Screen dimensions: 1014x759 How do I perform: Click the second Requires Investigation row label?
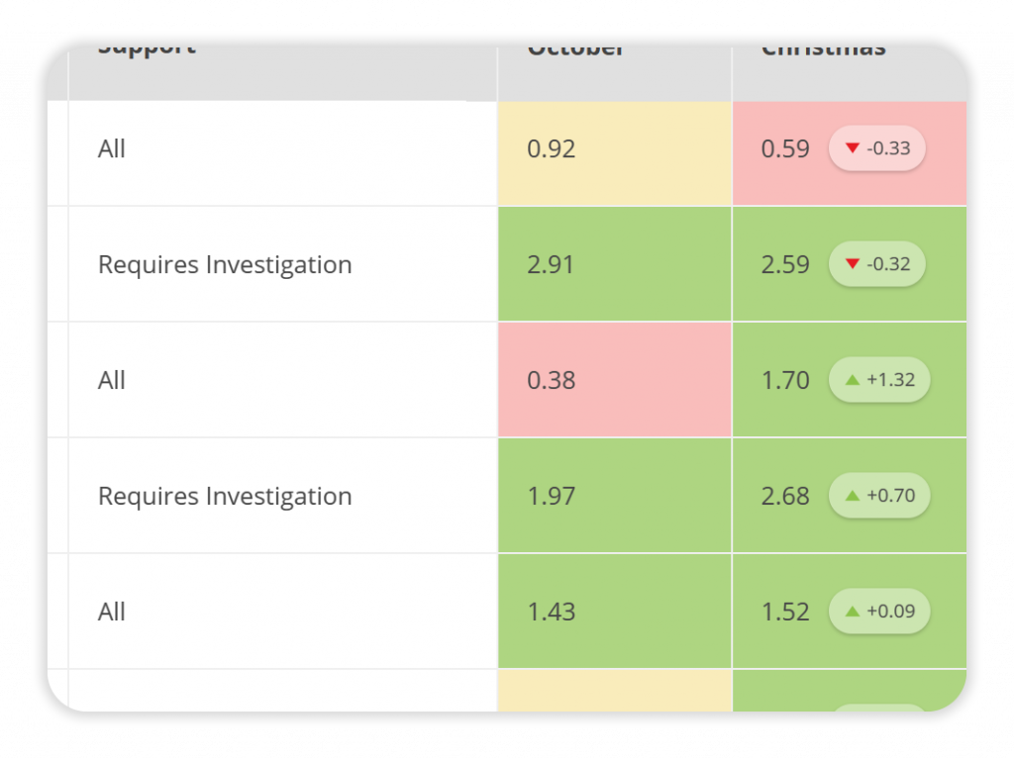point(224,496)
